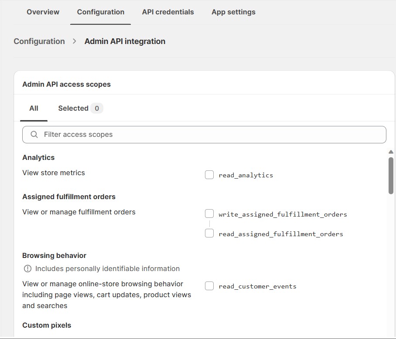The height and width of the screenshot is (339, 396).
Task: Click the search magnifier icon in the filter field
Action: tap(34, 135)
